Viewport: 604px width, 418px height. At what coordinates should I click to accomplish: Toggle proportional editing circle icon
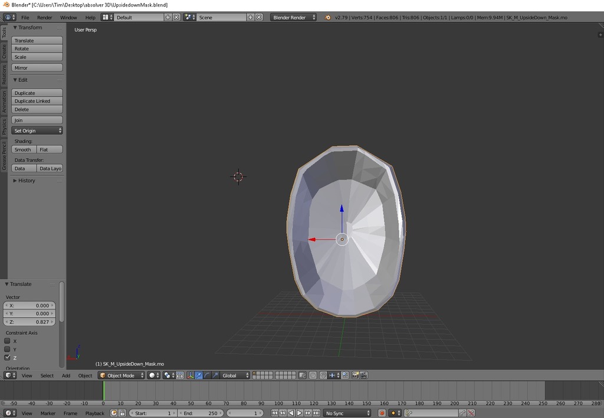(313, 375)
